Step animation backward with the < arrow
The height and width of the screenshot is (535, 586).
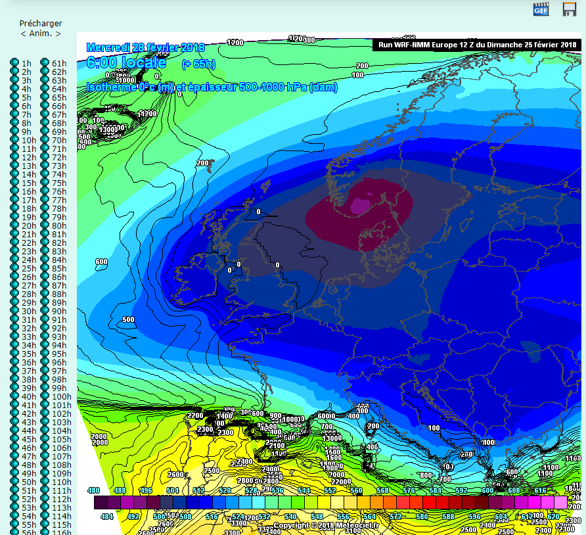tap(24, 34)
